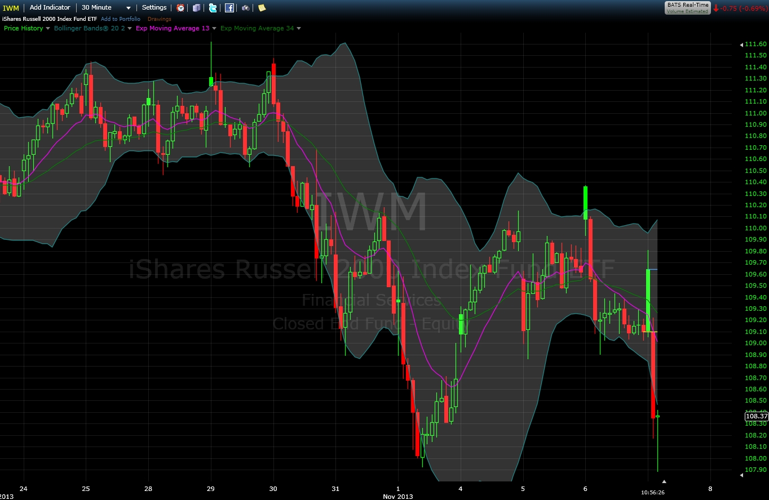Screen dimensions: 769x500
Task: Open the Add Indicator menu
Action: pyautogui.click(x=50, y=7)
